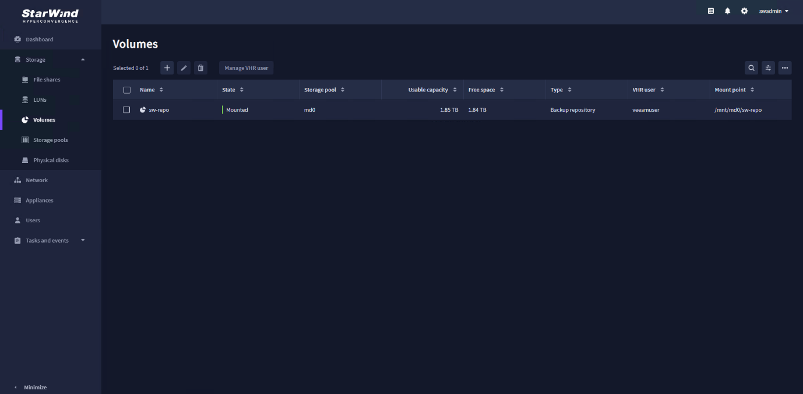
Task: Click the Selected 0 of 1 label
Action: pos(131,68)
